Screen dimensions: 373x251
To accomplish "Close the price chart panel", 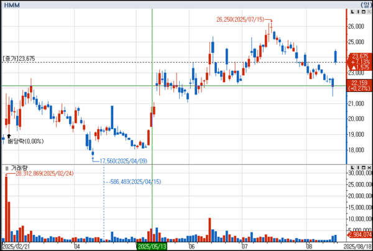I will coord(368,12).
